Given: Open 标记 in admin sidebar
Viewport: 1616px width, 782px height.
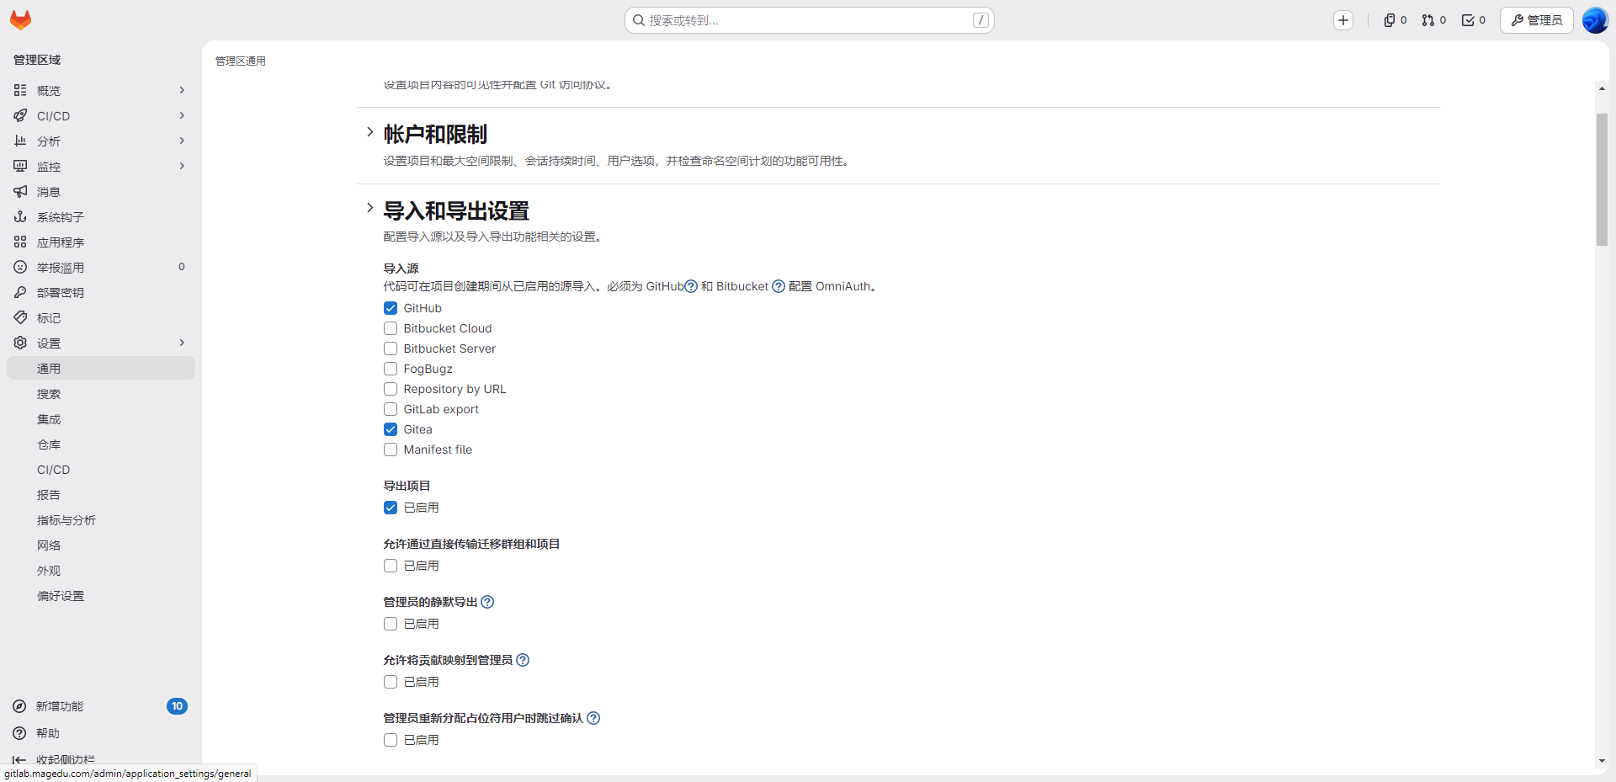Looking at the screenshot, I should click(101, 318).
